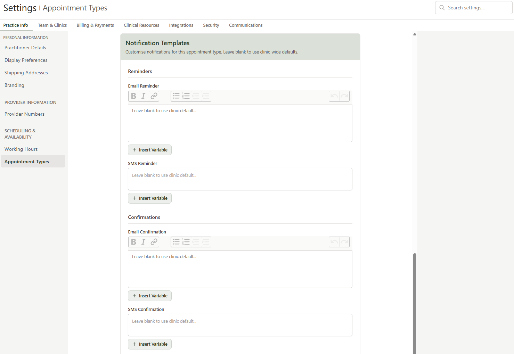Click inside the SMS Reminder text field
Image resolution: width=514 pixels, height=354 pixels.
(x=240, y=179)
